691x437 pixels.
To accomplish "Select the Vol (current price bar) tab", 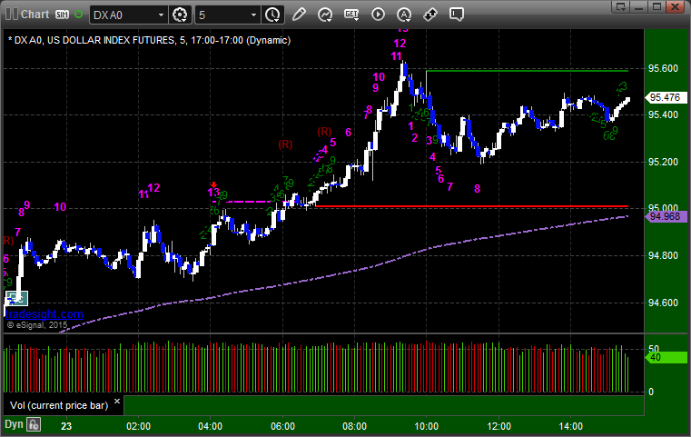I will click(59, 405).
